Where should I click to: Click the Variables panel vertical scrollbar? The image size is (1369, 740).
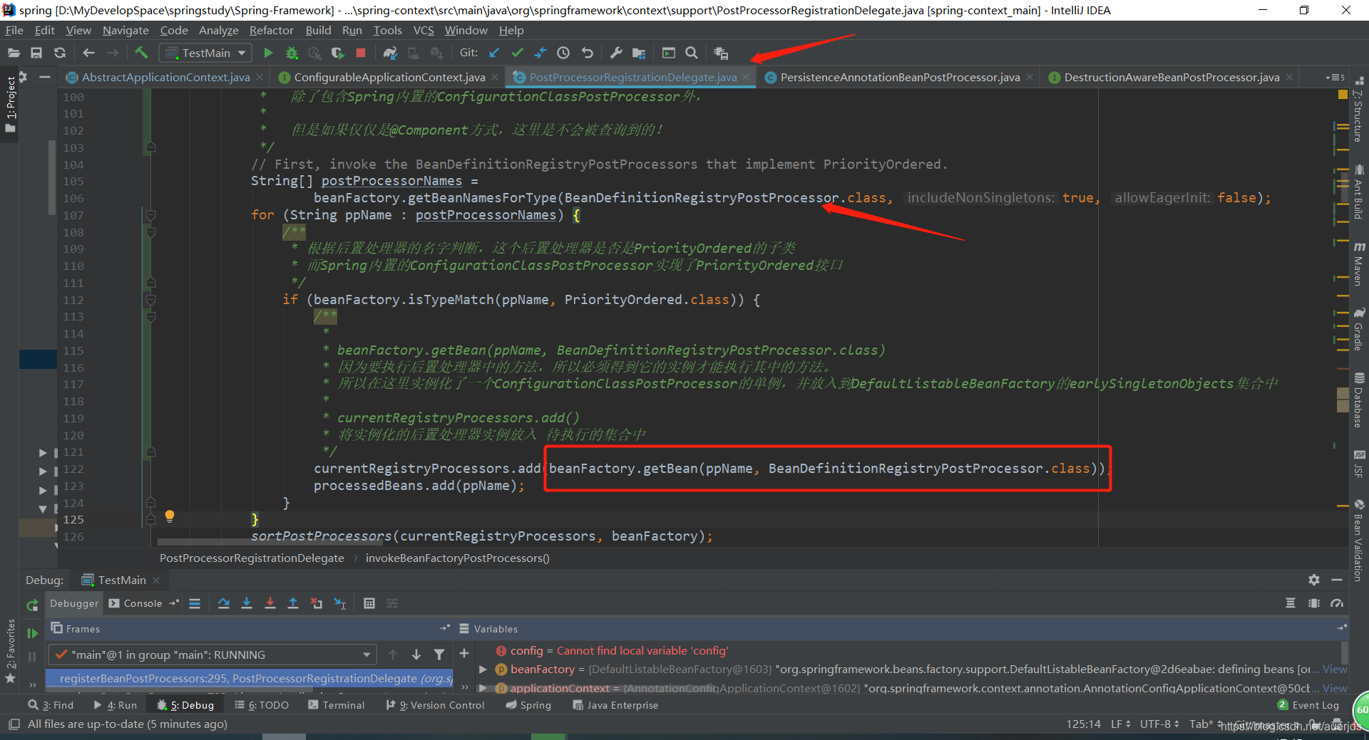1345,653
